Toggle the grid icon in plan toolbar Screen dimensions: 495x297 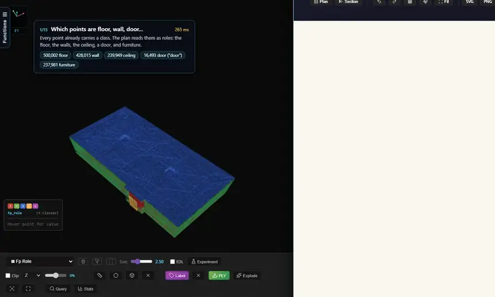(x=410, y=2)
